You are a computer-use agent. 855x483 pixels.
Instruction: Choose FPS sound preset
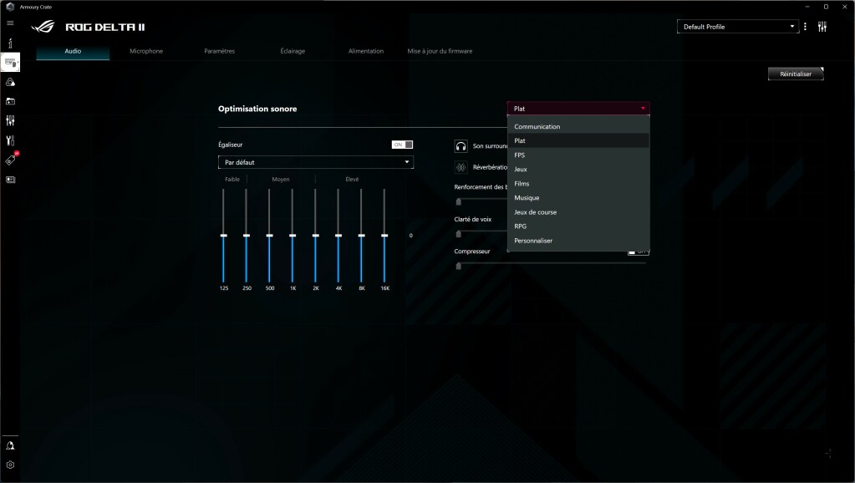tap(578, 155)
